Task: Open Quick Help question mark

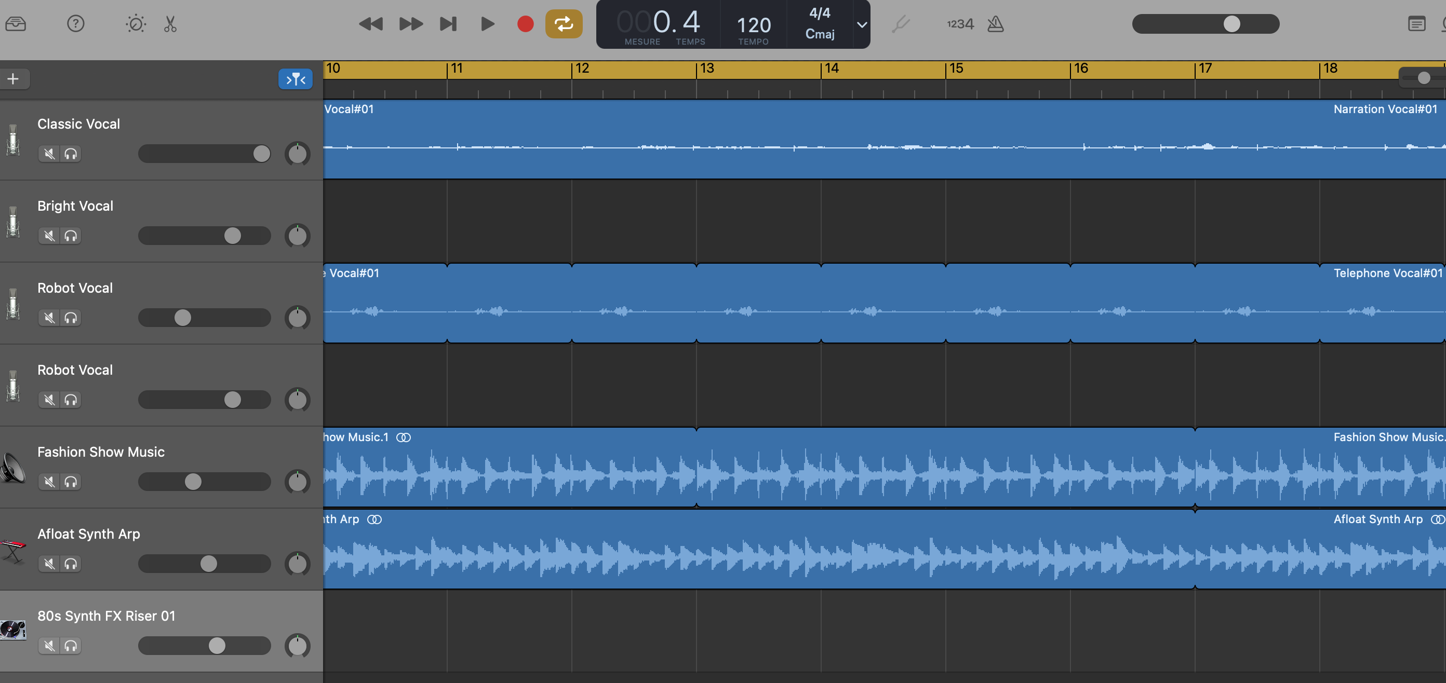Action: coord(75,24)
